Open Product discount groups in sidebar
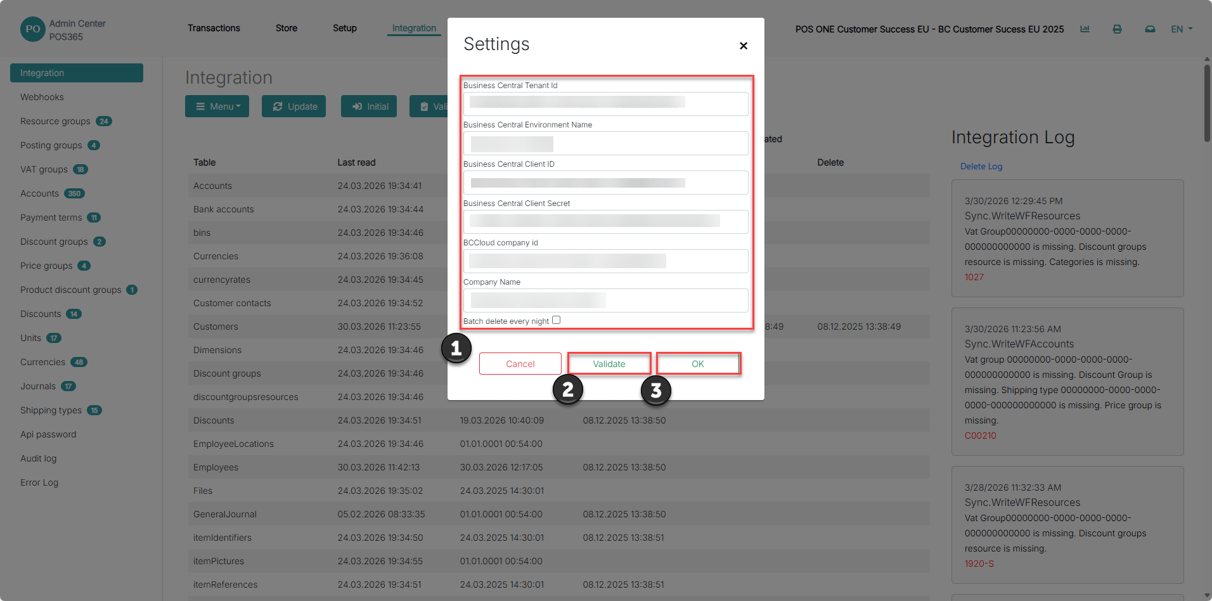 coord(70,290)
